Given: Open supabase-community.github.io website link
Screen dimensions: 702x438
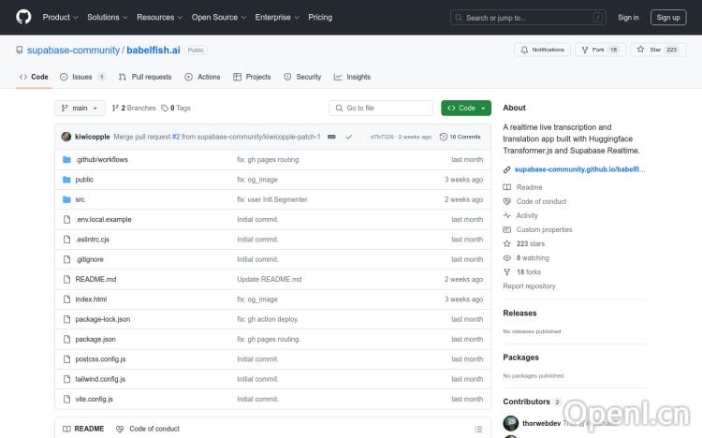Looking at the screenshot, I should pyautogui.click(x=579, y=169).
